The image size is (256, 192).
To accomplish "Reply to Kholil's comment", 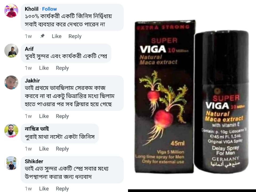I will [75, 36].
